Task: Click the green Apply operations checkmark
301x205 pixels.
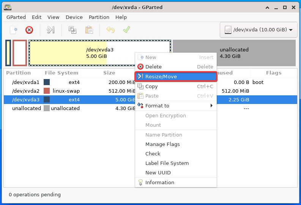Action: click(126, 30)
